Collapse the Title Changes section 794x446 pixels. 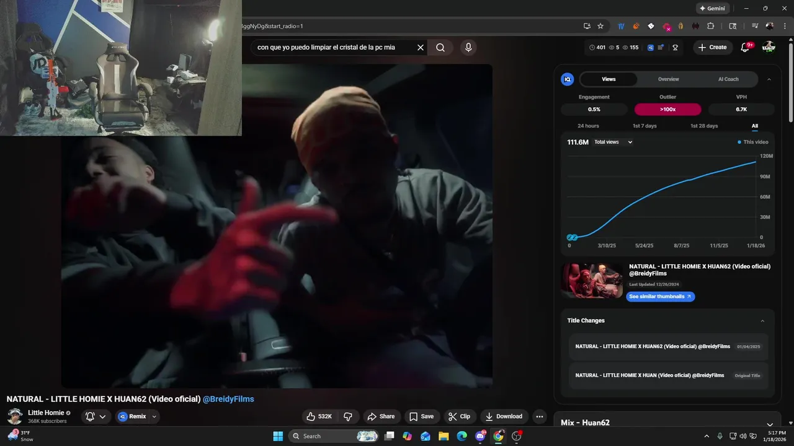pyautogui.click(x=762, y=321)
